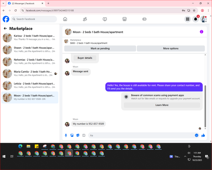This screenshot has height=170, width=212.
Task: Click the voice clip microphone icon
Action: 66,136
